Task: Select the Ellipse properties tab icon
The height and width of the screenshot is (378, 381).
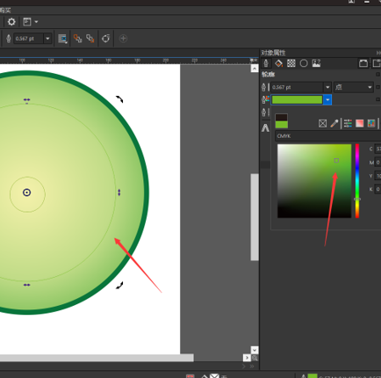Action: (x=304, y=63)
